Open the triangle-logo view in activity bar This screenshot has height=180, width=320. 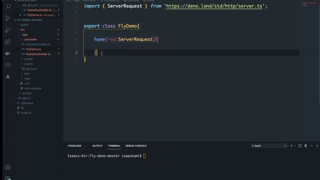(8, 76)
